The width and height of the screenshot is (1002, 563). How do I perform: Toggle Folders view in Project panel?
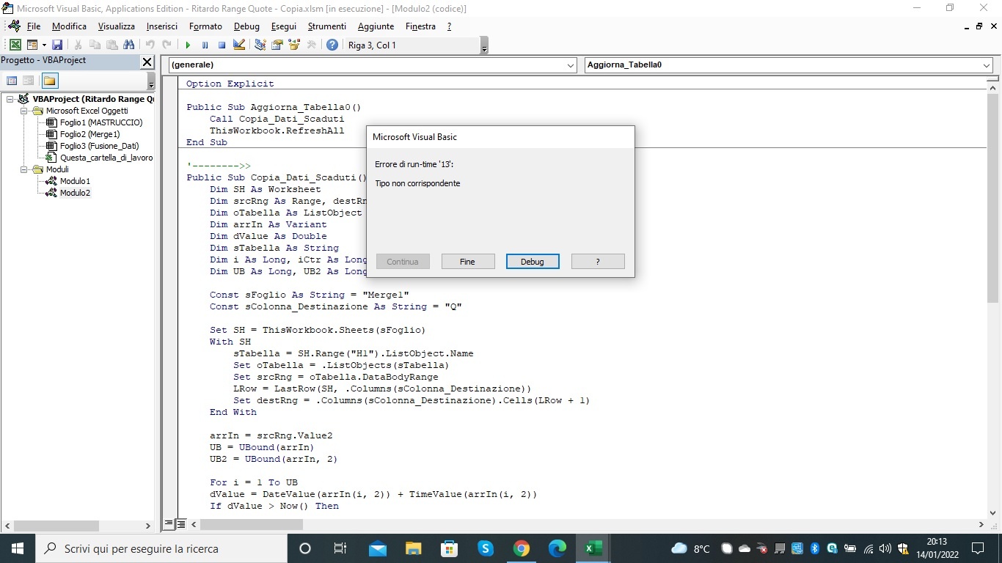coord(49,81)
